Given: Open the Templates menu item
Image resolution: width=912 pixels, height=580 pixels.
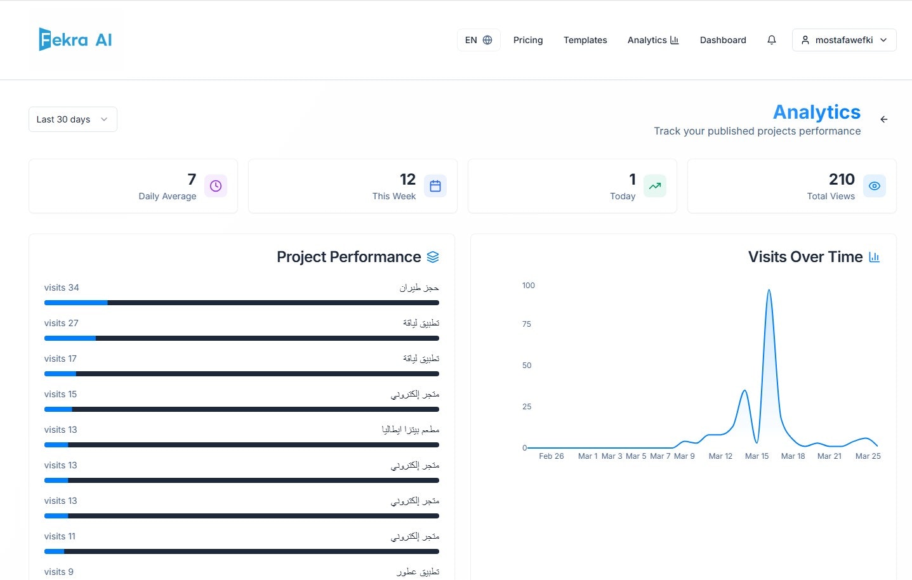Looking at the screenshot, I should [x=585, y=40].
